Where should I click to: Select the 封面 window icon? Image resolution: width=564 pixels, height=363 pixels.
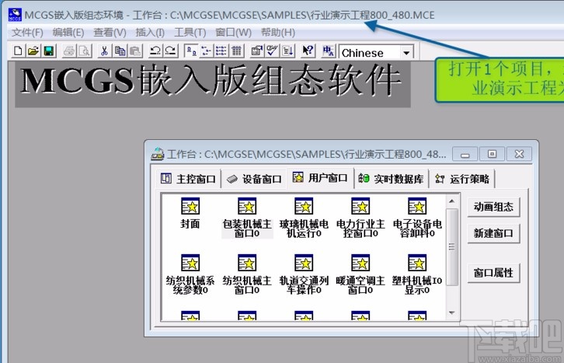(190, 213)
